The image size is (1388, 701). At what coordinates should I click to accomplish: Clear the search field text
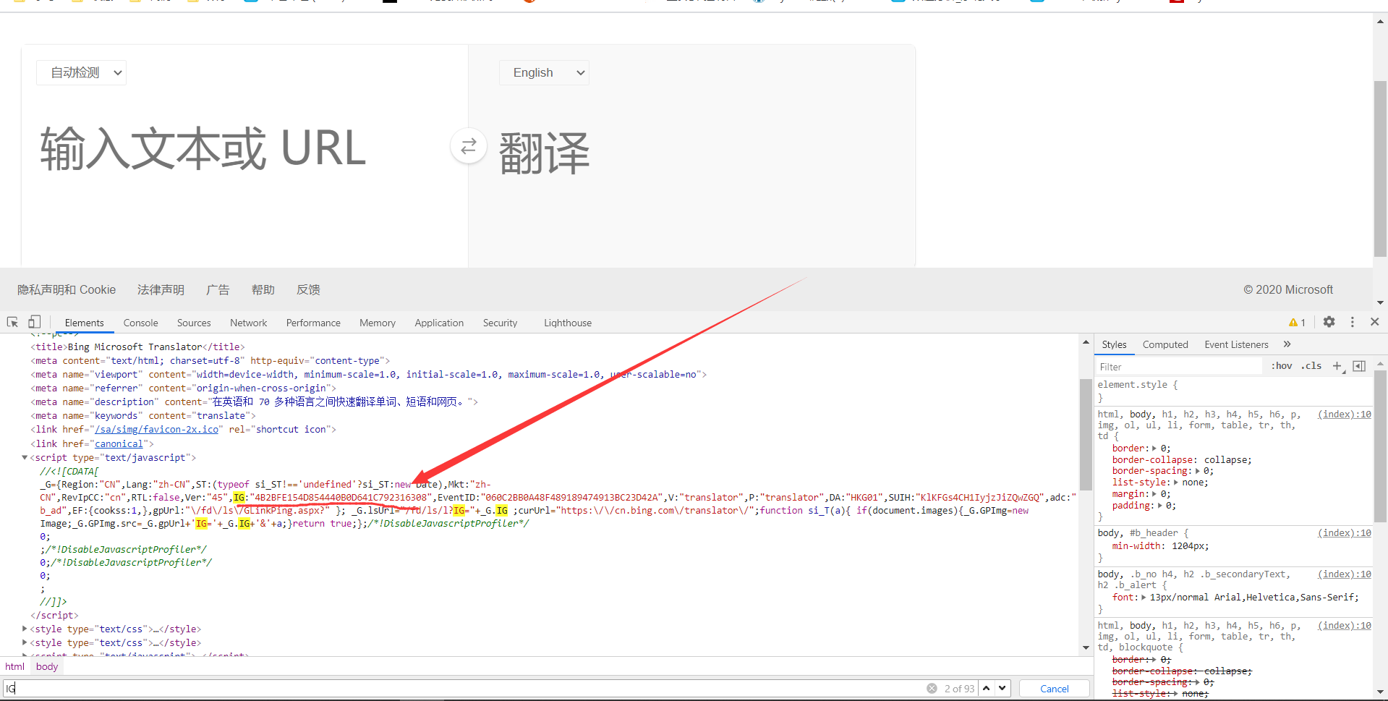click(932, 688)
